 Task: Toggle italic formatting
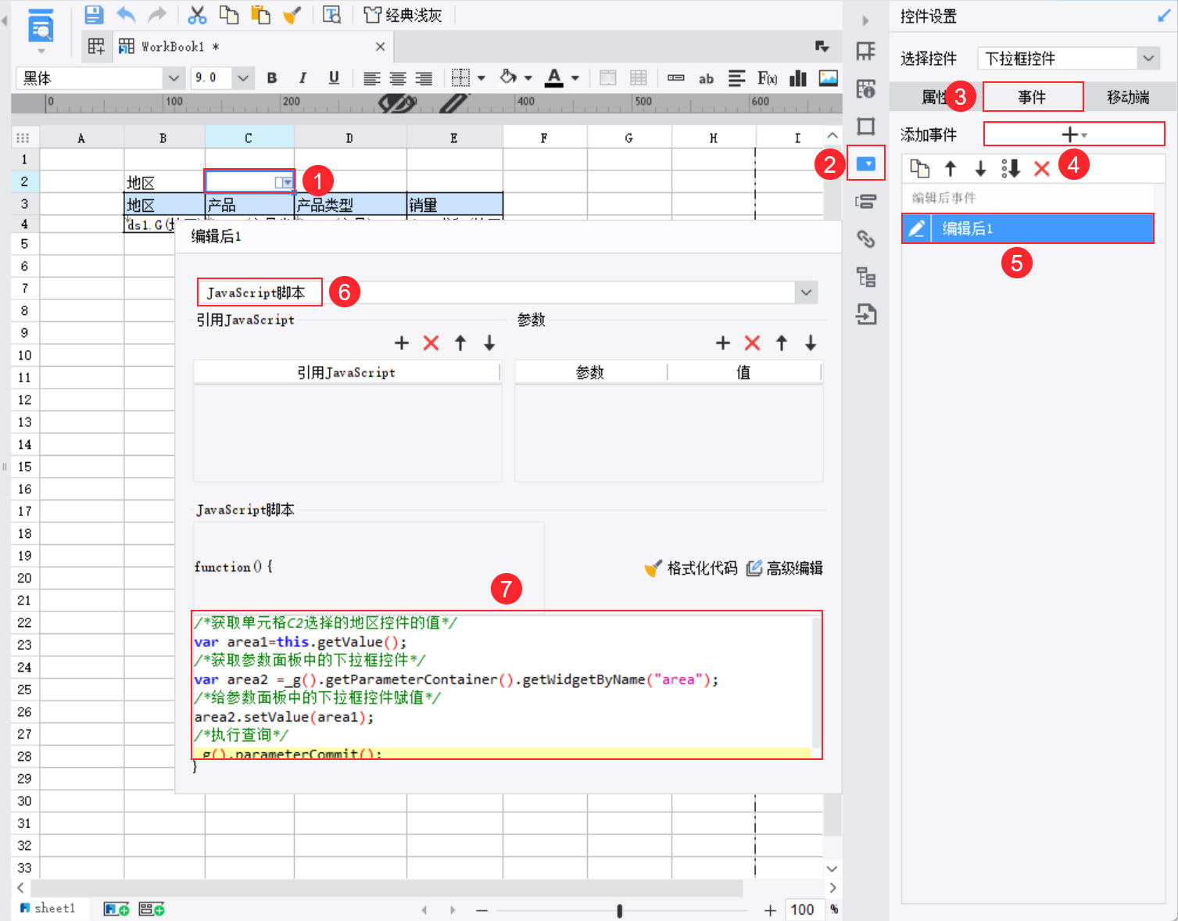(303, 77)
